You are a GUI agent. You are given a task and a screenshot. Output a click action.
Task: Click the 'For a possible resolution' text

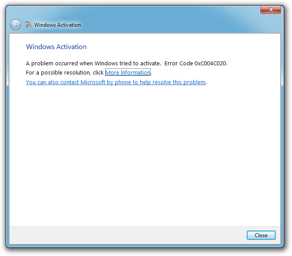coord(65,72)
